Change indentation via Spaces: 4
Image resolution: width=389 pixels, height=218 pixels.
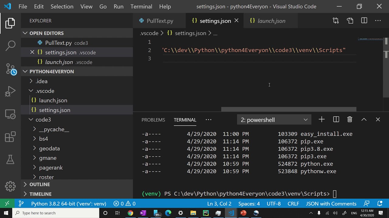[x=249, y=203]
